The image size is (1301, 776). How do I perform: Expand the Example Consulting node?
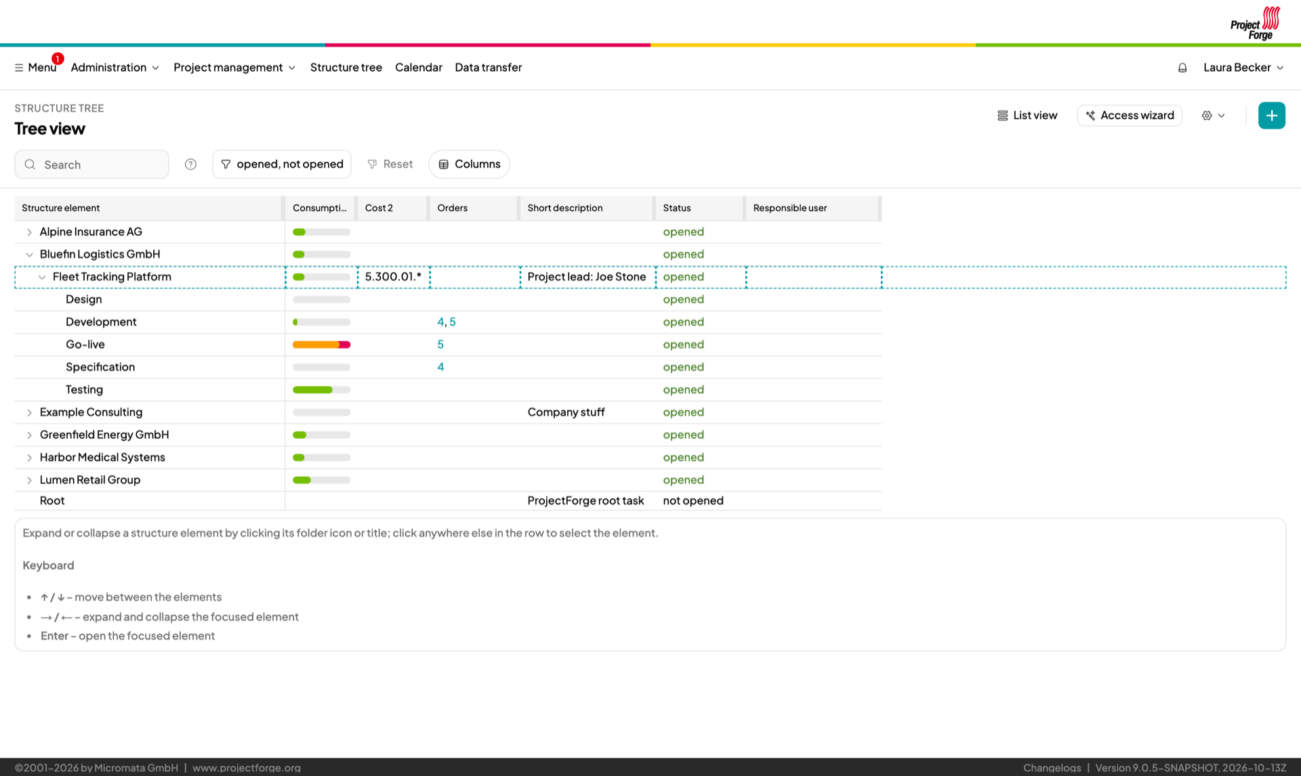click(x=29, y=412)
